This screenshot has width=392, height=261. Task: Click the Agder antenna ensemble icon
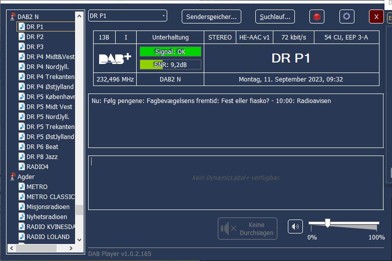coord(13,176)
